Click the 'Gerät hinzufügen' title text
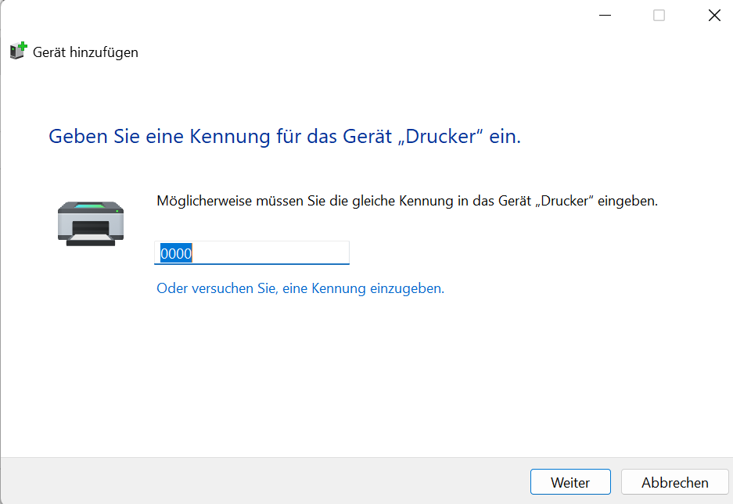The height and width of the screenshot is (504, 733). [x=85, y=52]
